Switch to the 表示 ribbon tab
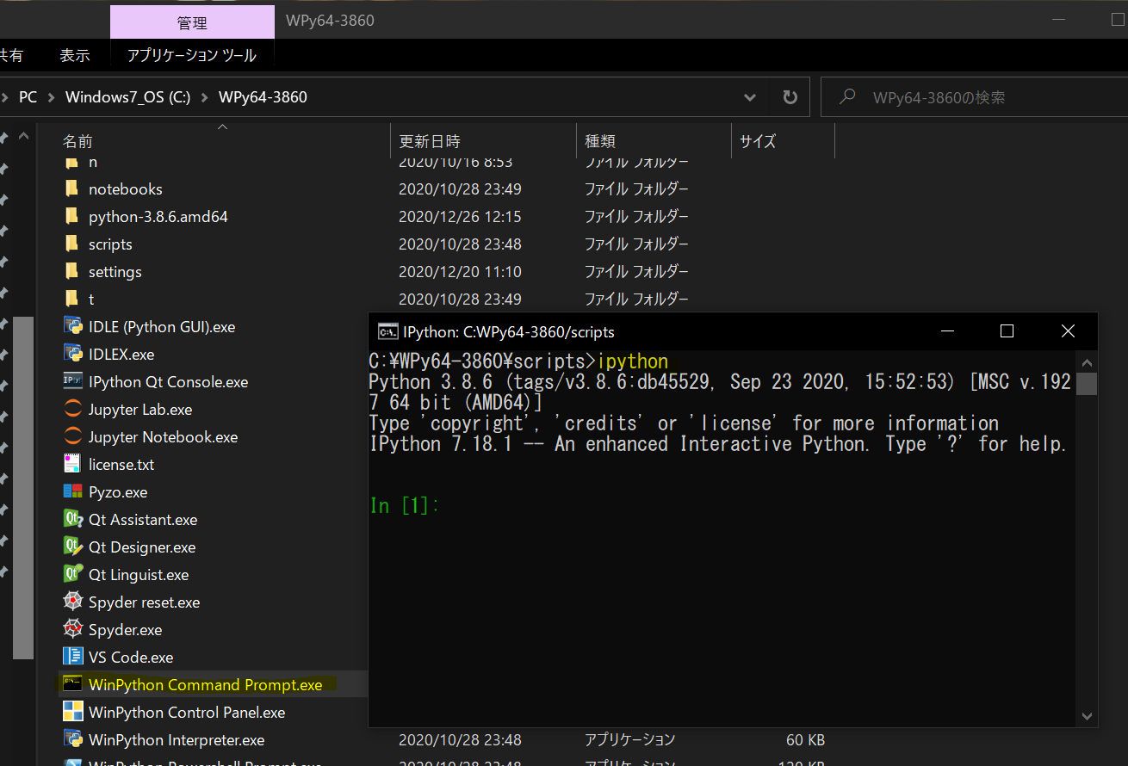 (x=75, y=54)
